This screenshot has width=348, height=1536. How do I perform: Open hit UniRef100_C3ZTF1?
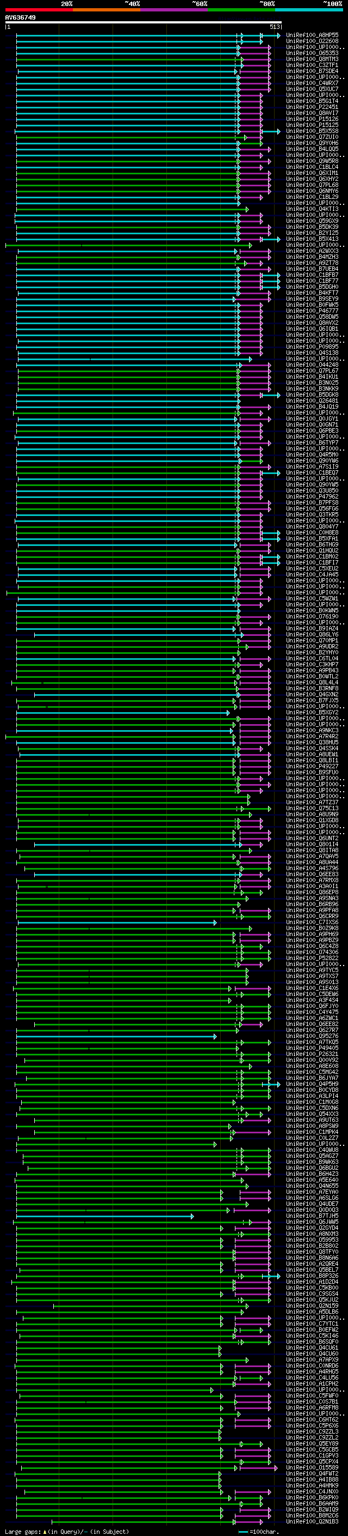tap(312, 65)
